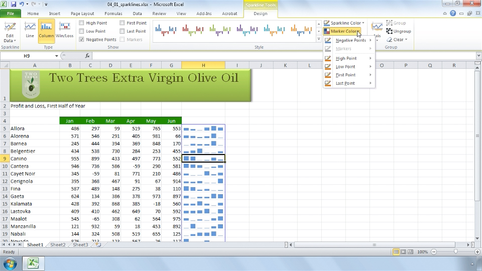The width and height of the screenshot is (482, 271).
Task: Open Negative Points color submenu
Action: pos(349,40)
